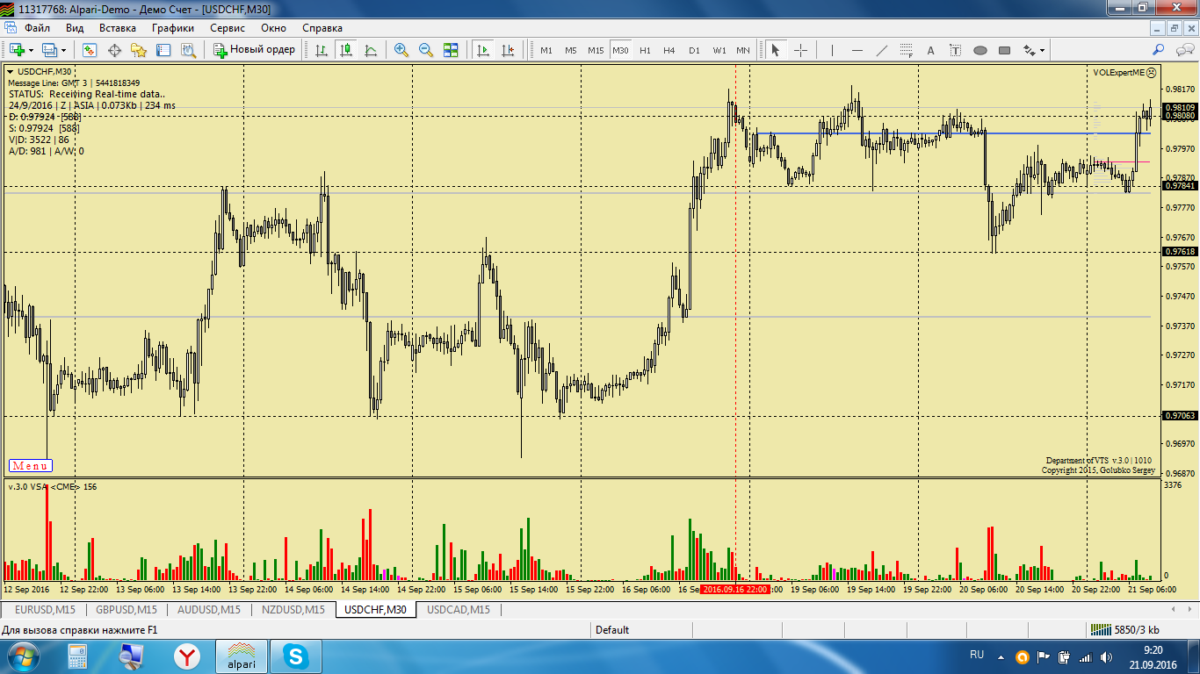This screenshot has height=674, width=1200.
Task: Expand the new chart dropdown arrow
Action: 31,50
